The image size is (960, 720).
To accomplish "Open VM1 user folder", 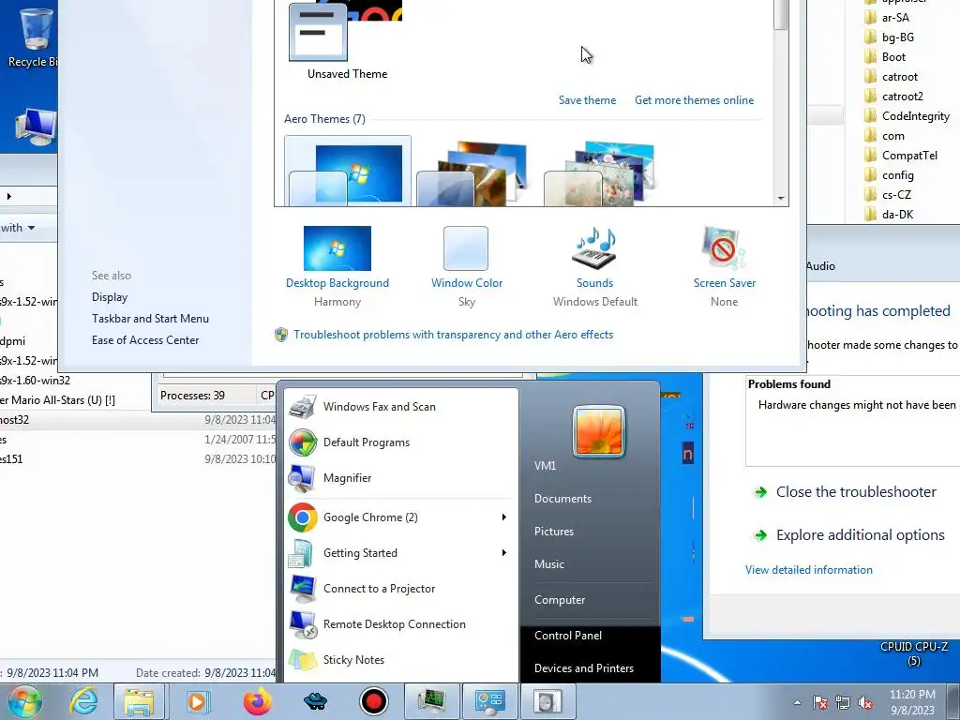I will pyautogui.click(x=545, y=465).
